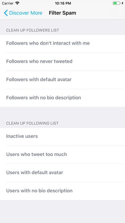
Task: Tap the charging bolt icon
Action: click(x=122, y=3)
